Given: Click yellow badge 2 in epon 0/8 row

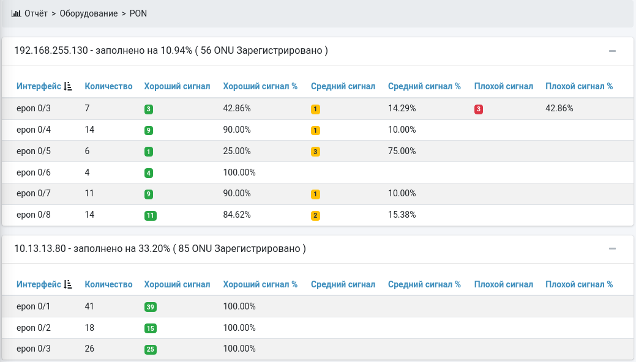Looking at the screenshot, I should [315, 215].
